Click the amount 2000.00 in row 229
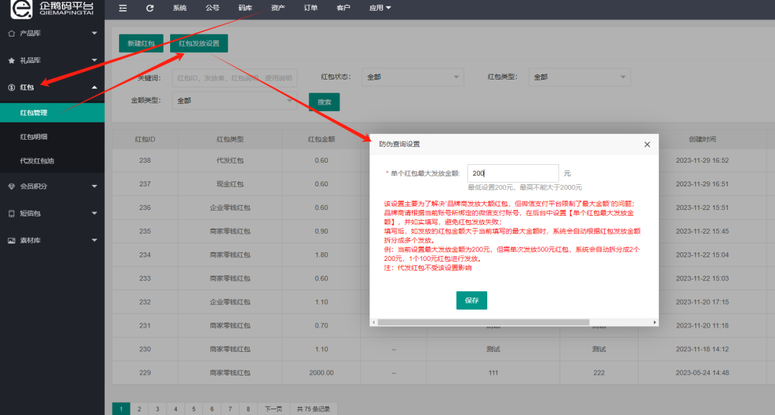 coord(321,373)
